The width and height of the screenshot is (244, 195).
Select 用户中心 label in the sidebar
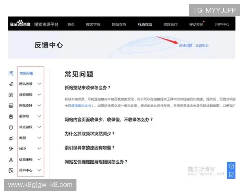tap(26, 170)
